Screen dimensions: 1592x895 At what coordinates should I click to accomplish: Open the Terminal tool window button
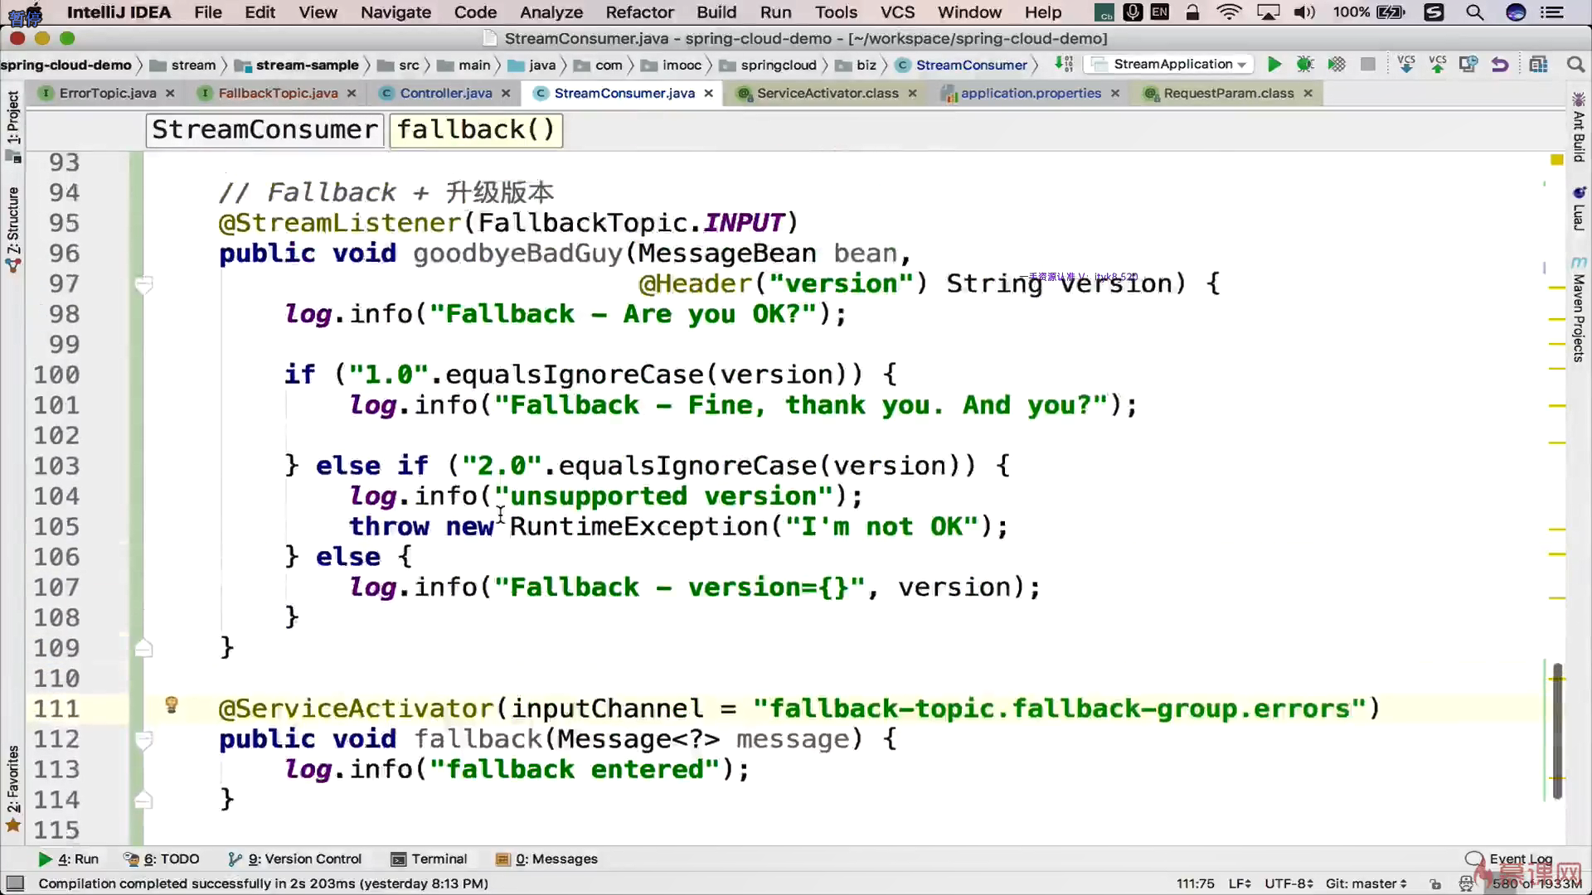pyautogui.click(x=430, y=859)
